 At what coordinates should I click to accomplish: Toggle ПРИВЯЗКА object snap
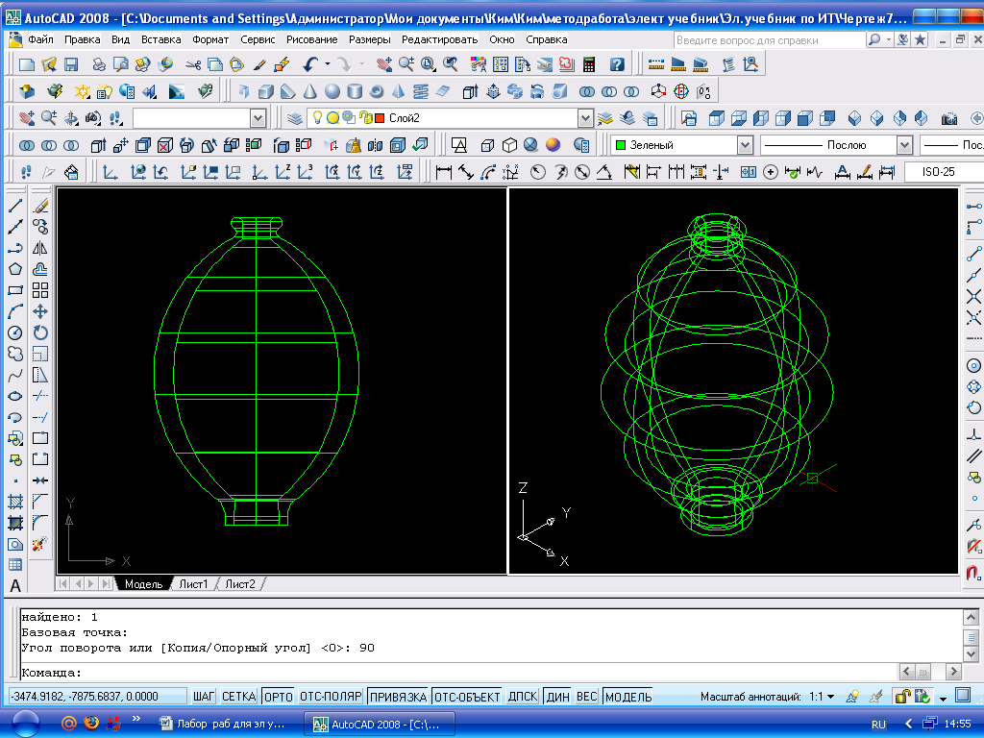[398, 697]
